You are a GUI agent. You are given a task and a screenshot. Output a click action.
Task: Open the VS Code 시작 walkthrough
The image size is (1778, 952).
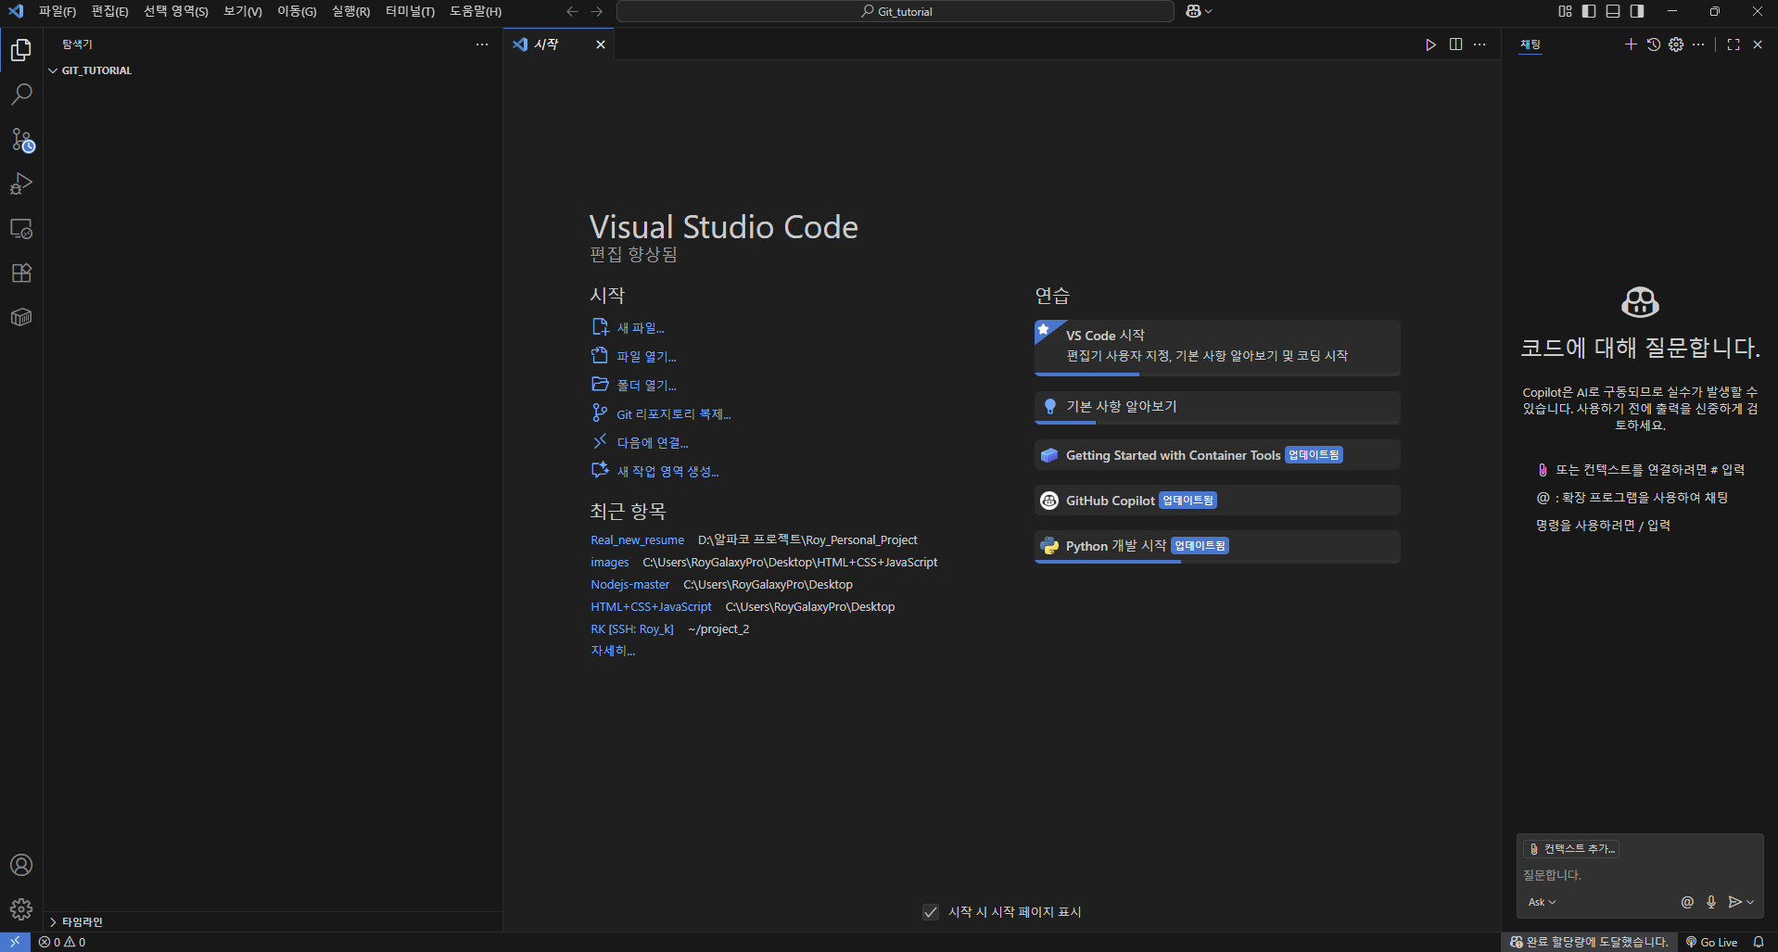tap(1217, 348)
